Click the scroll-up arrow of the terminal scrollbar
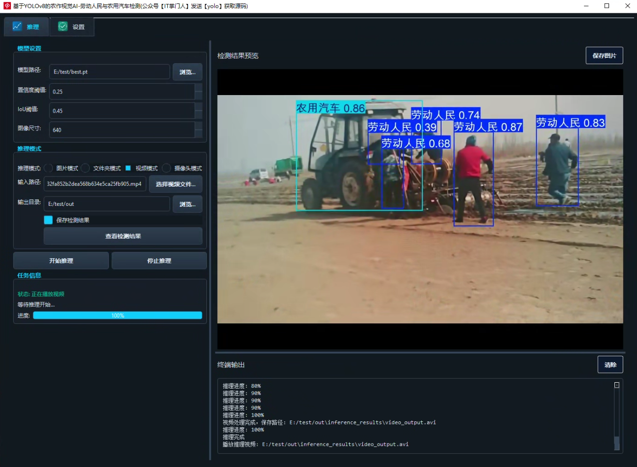 coord(617,385)
